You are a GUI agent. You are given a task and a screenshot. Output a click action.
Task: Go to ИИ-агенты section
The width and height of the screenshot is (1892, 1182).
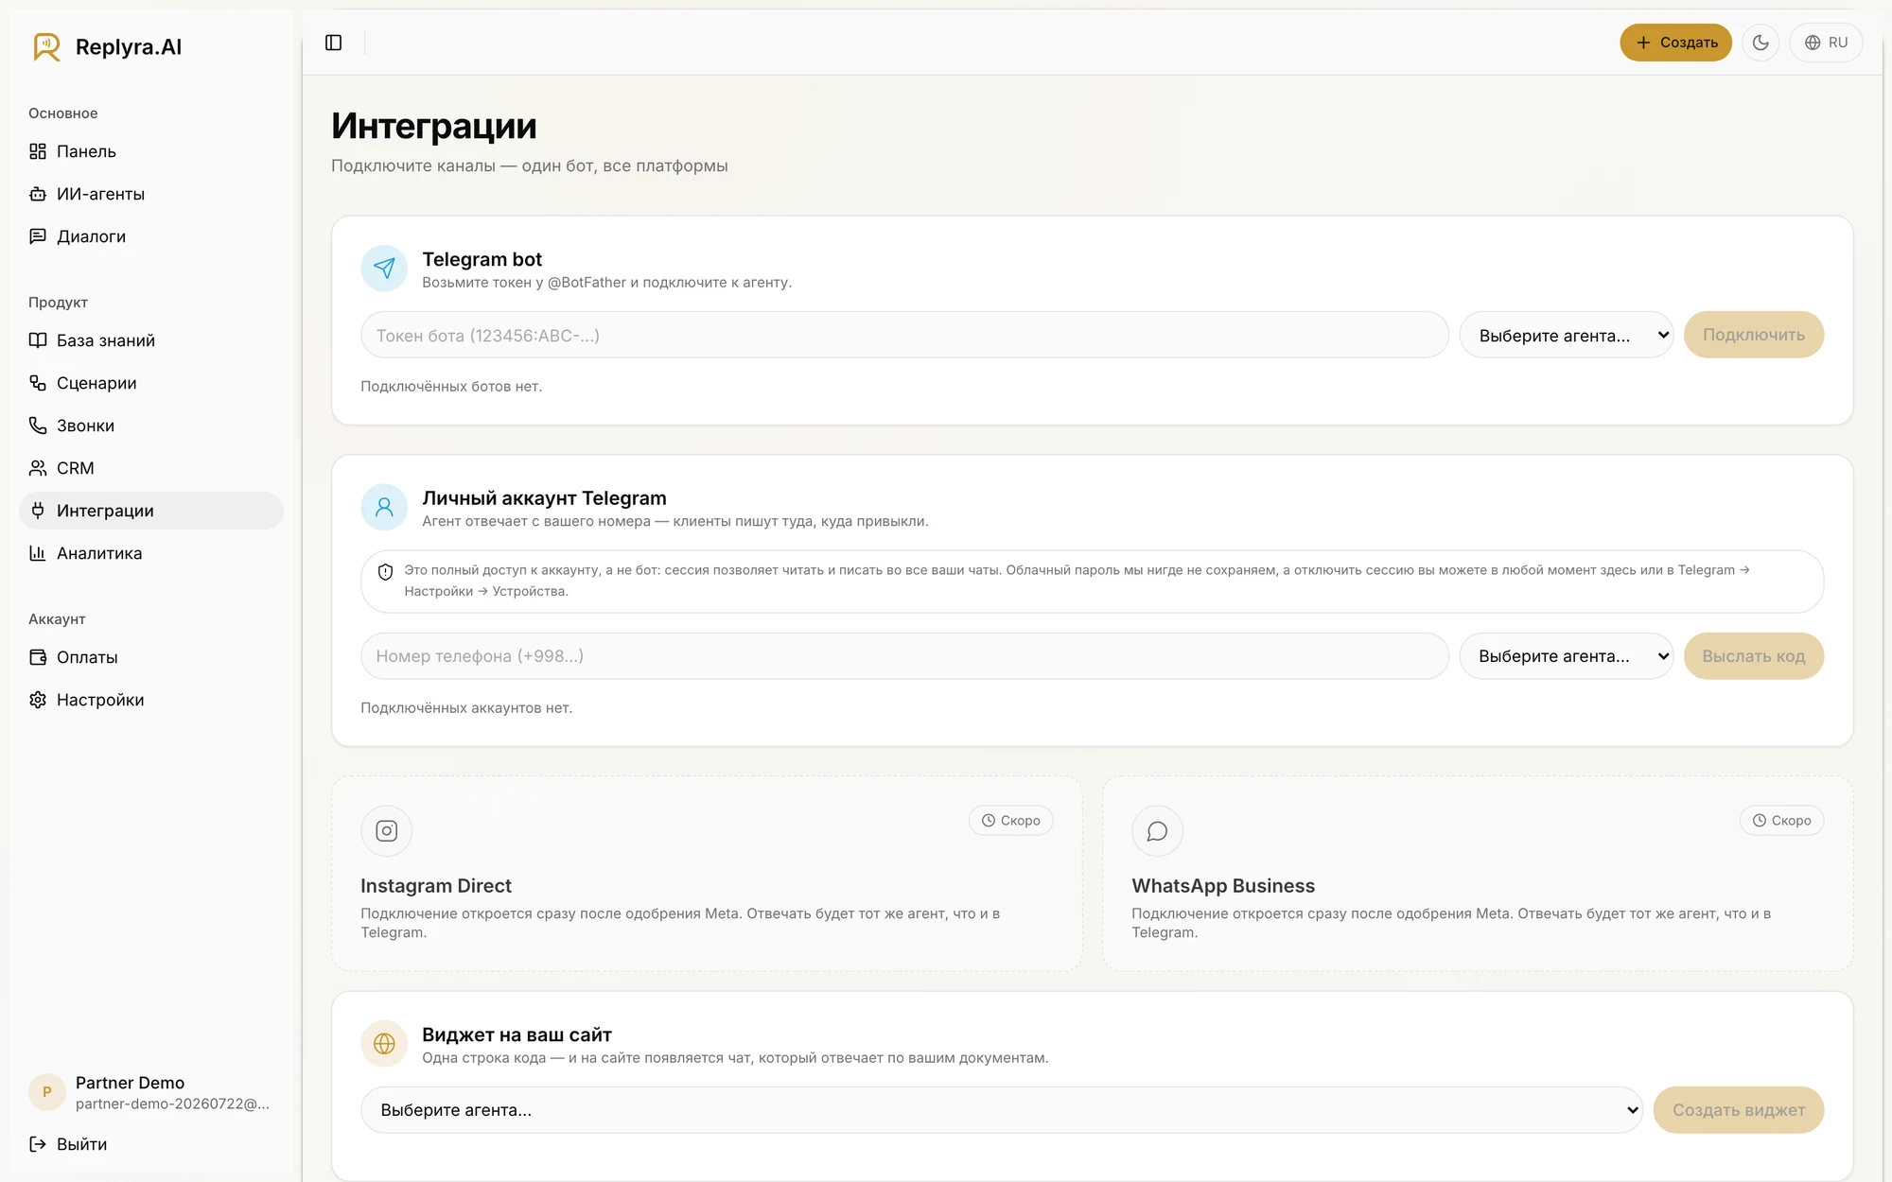(x=151, y=194)
